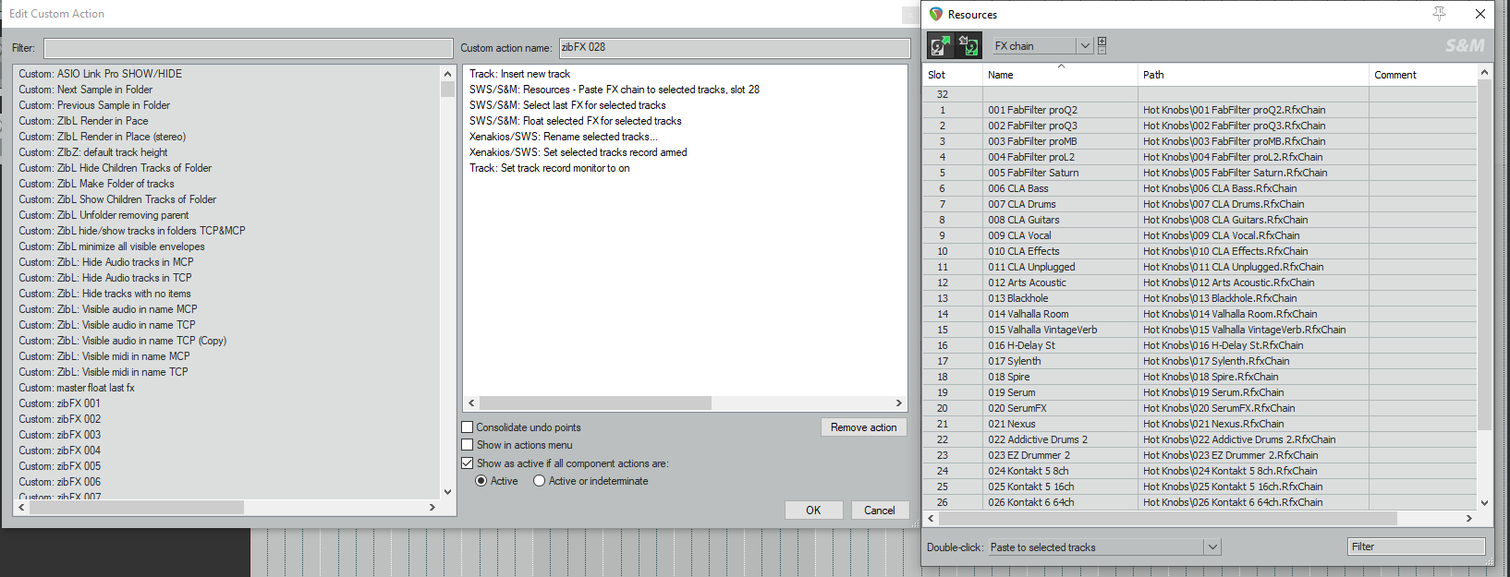Select 'Custom: zibFX 001' in action list
Screen dimensions: 1510x577
pyautogui.click(x=59, y=403)
